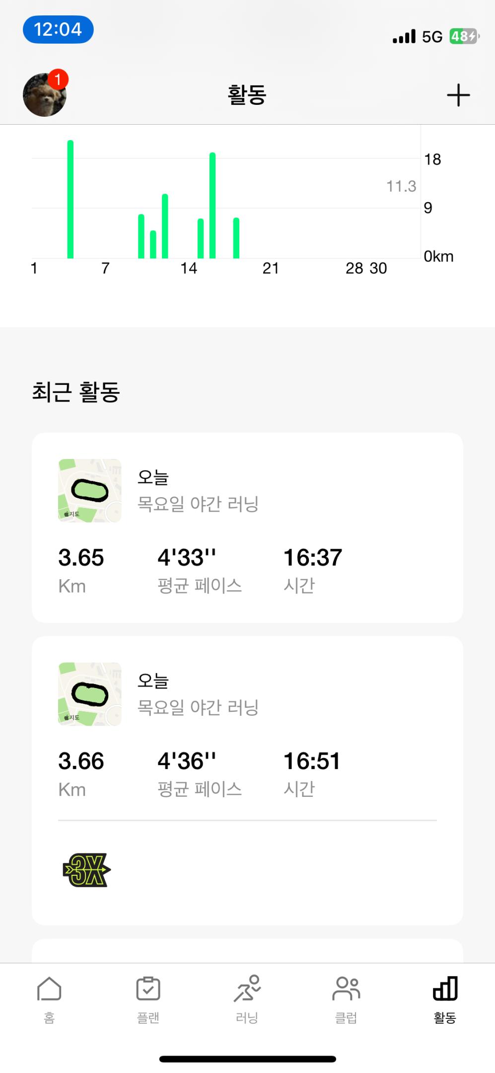Open the map thumbnail of the 3.66 km run
This screenshot has height=1073, width=495.
tap(90, 694)
